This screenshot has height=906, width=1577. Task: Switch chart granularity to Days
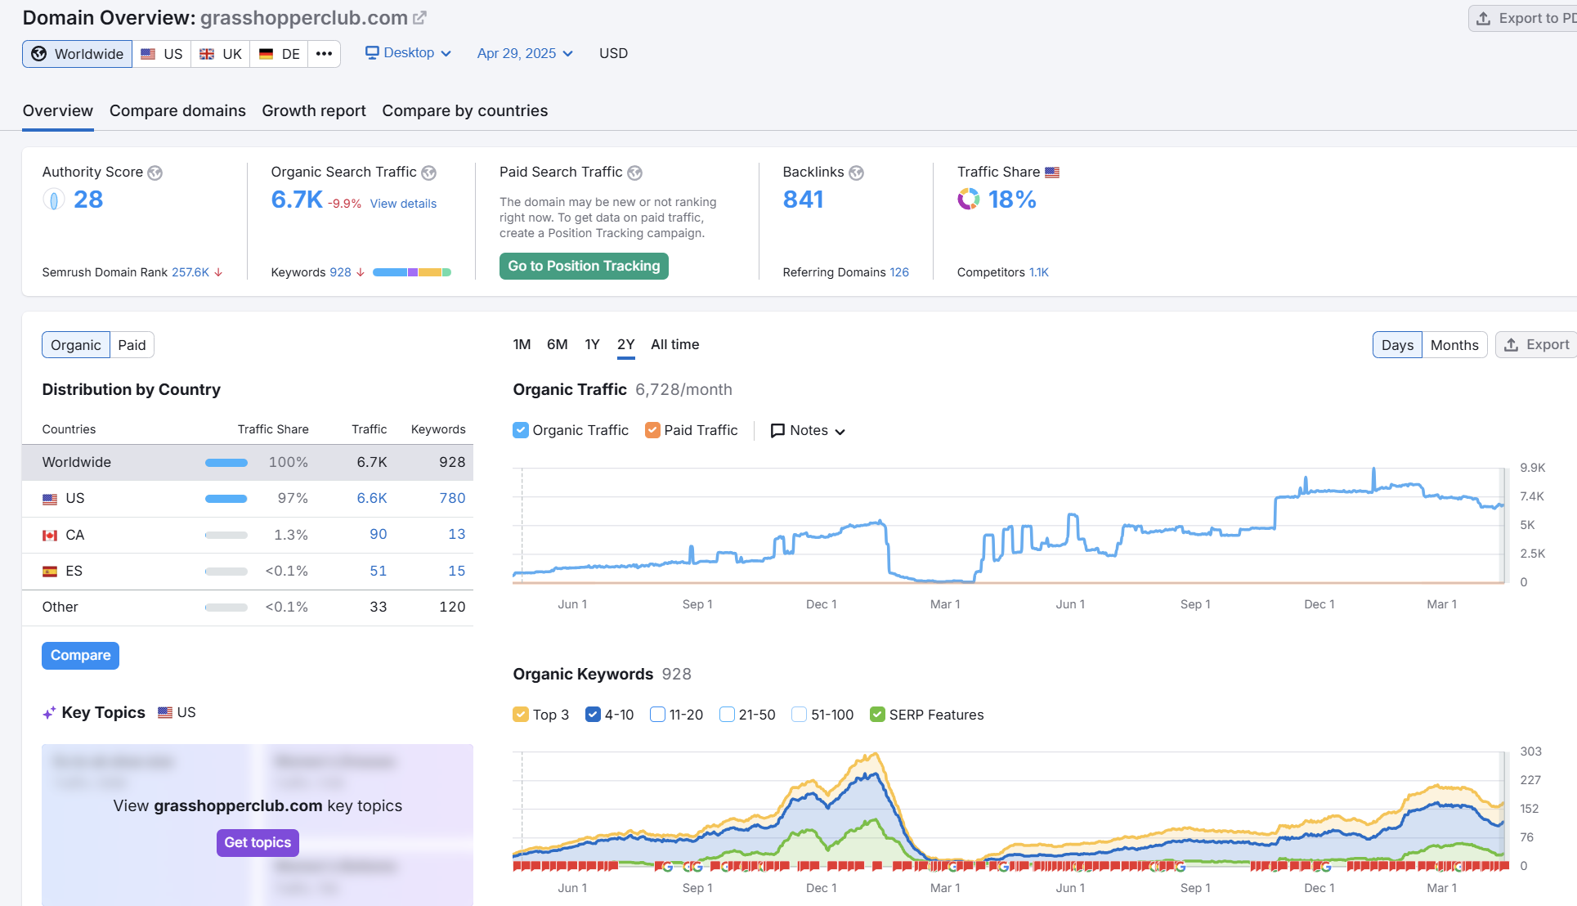pos(1397,345)
